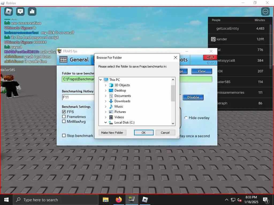The height and width of the screenshot is (205, 274).
Task: Cancel the Browse For Folder dialog
Action: [x=165, y=133]
